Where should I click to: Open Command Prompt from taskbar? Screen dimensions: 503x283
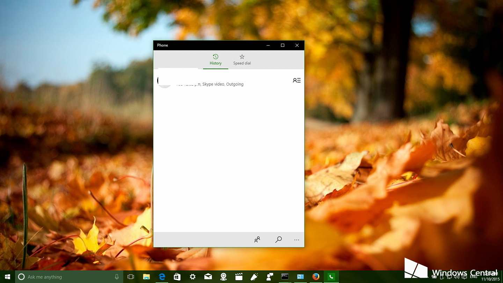[x=285, y=277]
